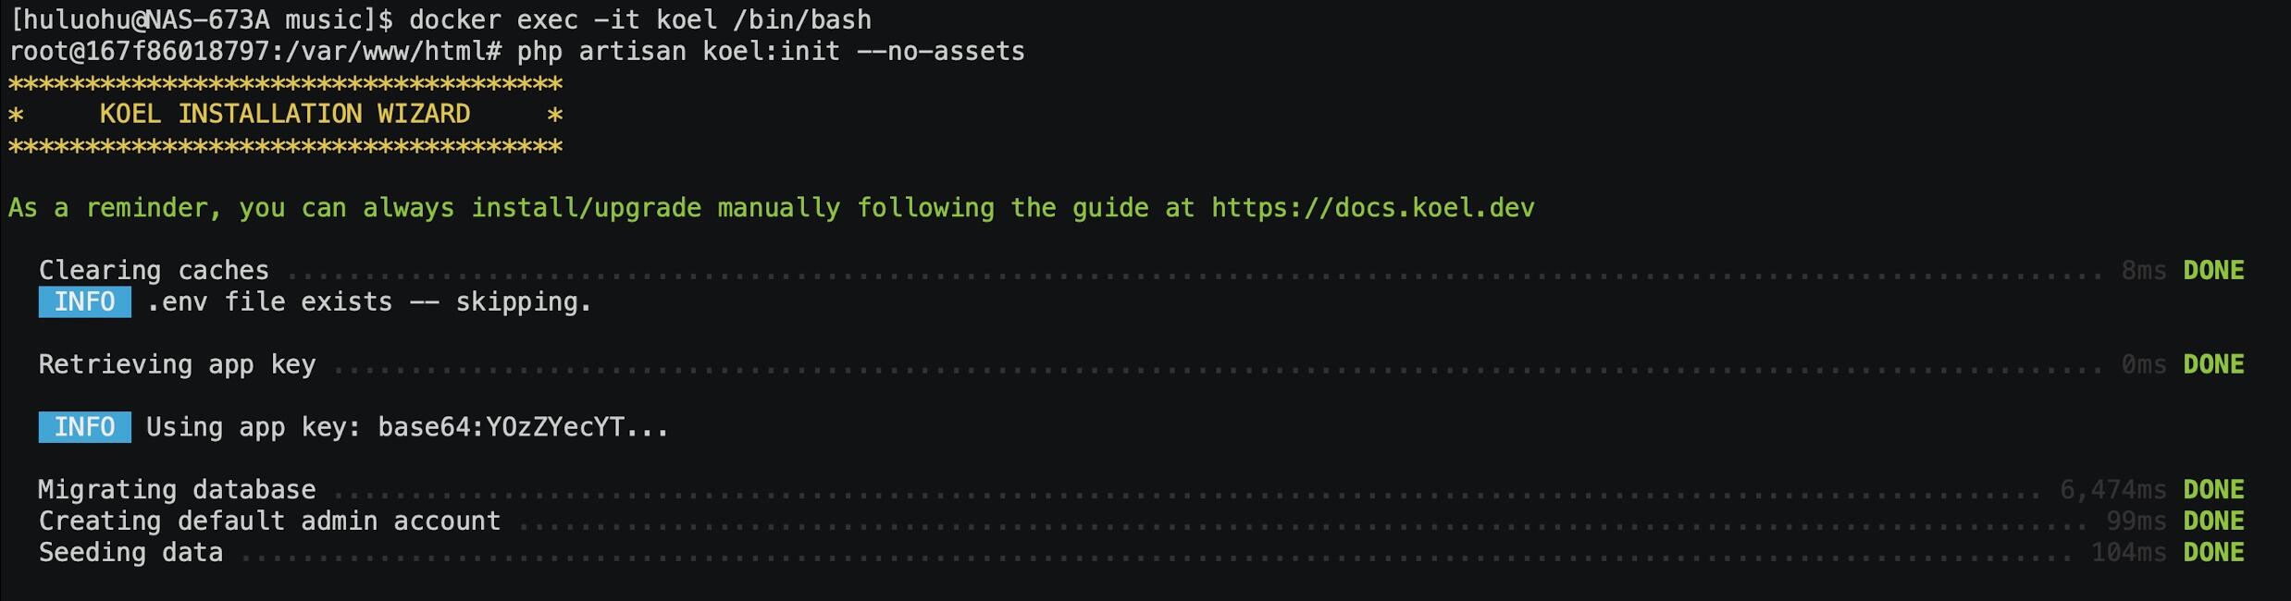Click DONE status on Retrieving app key line
The width and height of the screenshot is (2291, 601).
coord(2213,365)
